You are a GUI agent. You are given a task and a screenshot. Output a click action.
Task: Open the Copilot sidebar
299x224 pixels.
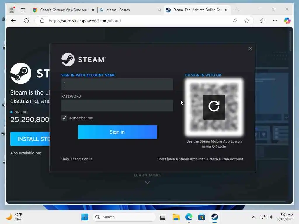(x=287, y=21)
